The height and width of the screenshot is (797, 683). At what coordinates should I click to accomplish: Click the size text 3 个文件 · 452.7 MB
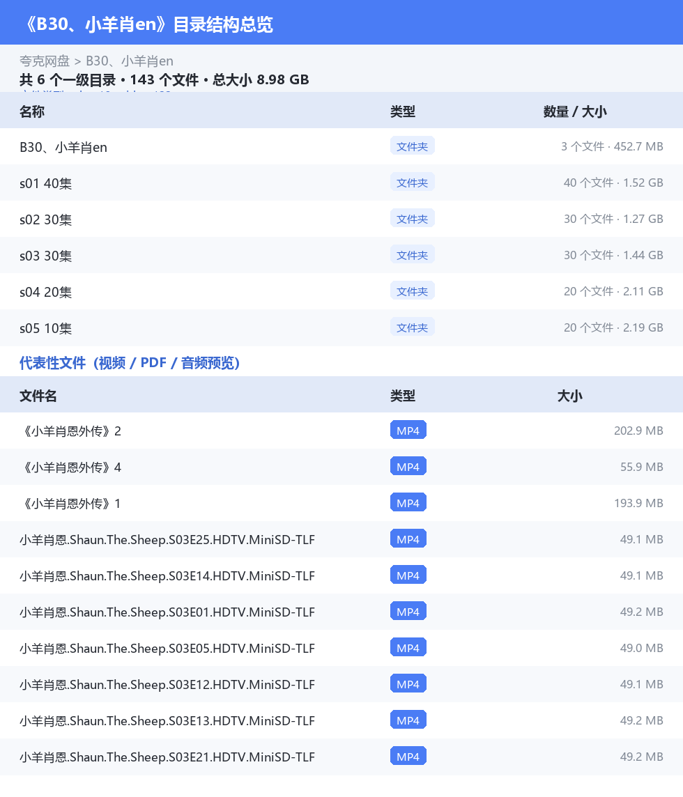[x=612, y=146]
